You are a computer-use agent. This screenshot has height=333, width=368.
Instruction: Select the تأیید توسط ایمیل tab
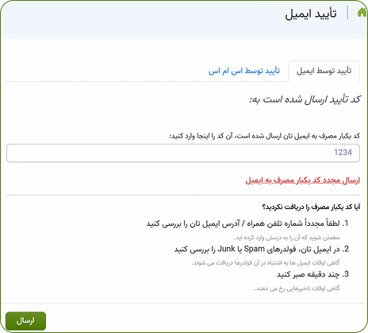324,71
